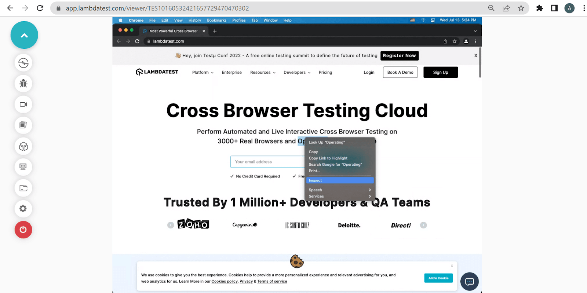Click the switch browser icon in left sidebar
The image size is (587, 293).
coord(23,63)
